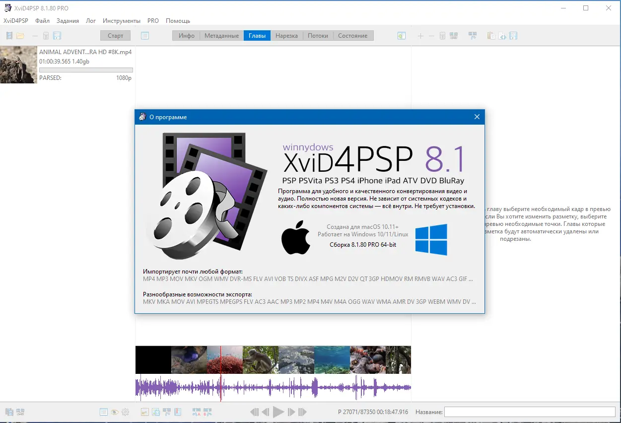The width and height of the screenshot is (621, 423).
Task: Open the Состояние tab
Action: pos(353,36)
